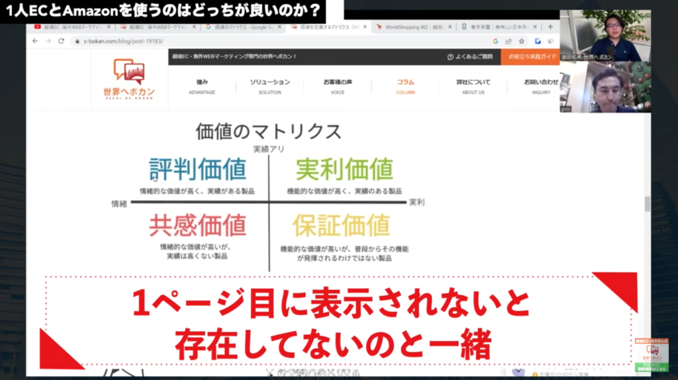Click the address bar URL s-bokan.com
Screen dimensions: 678x380
tap(123, 42)
